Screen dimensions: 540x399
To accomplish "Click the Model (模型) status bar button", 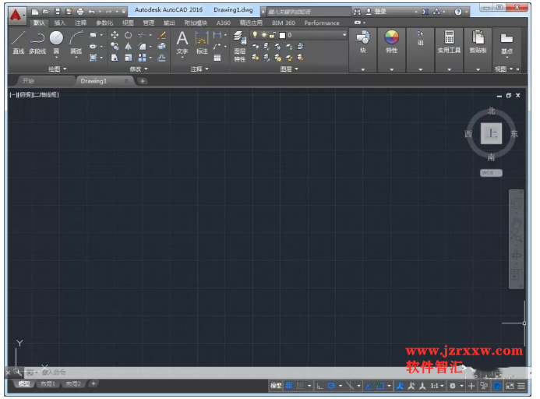I will (x=276, y=386).
